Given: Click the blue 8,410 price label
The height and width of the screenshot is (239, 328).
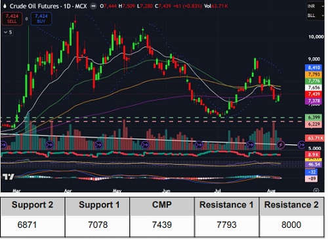Looking at the screenshot, I should point(314,68).
